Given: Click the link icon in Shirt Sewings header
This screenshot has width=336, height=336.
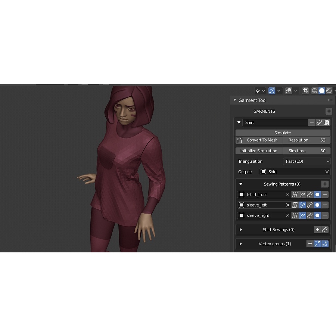Looking at the screenshot, I should coord(325,230).
